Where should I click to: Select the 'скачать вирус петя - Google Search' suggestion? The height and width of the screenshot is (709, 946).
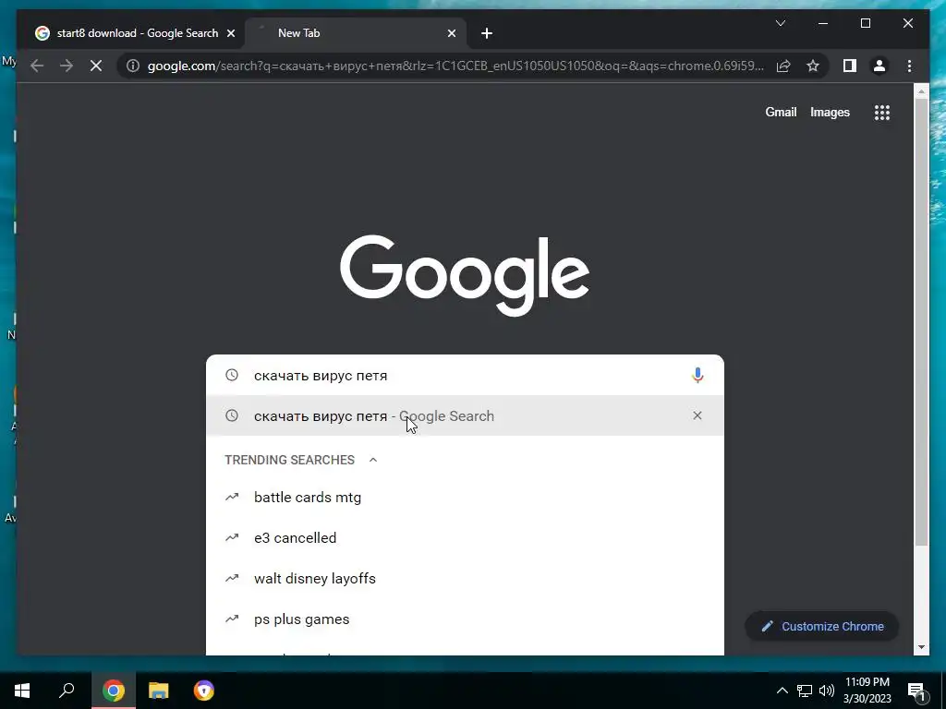465,415
